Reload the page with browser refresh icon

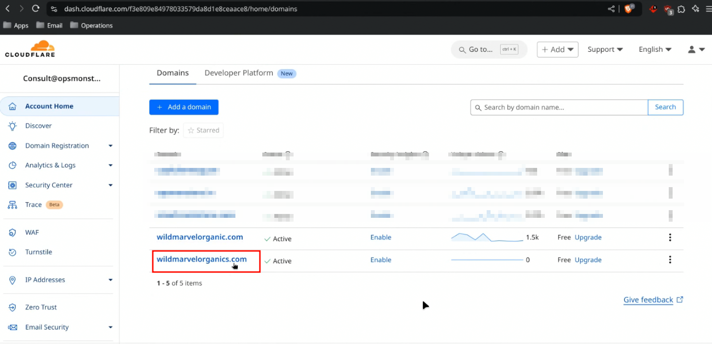pyautogui.click(x=36, y=9)
